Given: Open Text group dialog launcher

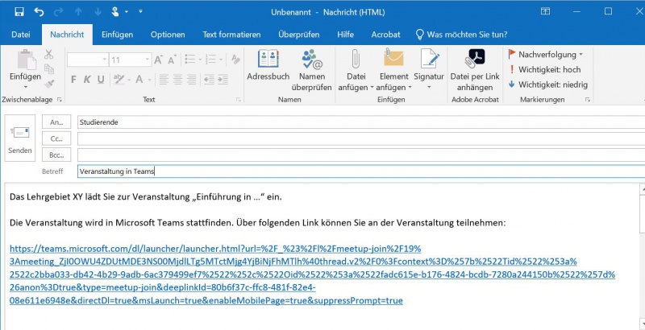Looking at the screenshot, I should click(x=238, y=100).
